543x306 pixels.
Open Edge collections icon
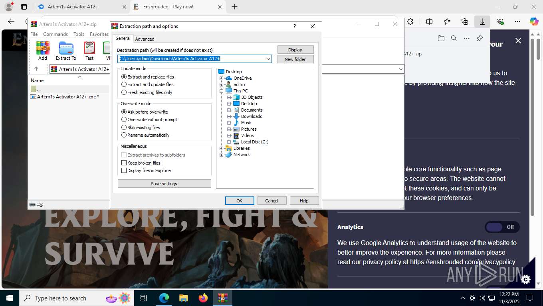465,22
